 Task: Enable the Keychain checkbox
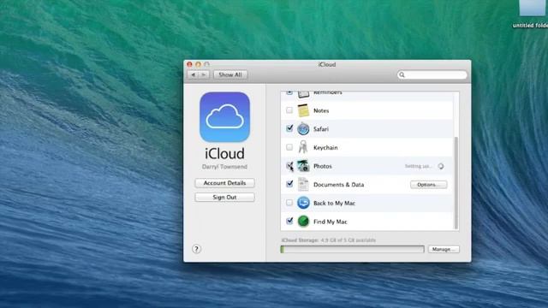tap(289, 147)
